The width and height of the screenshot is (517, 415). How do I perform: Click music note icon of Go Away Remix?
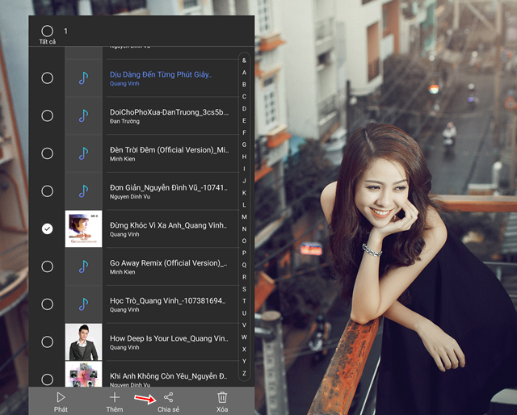(83, 266)
